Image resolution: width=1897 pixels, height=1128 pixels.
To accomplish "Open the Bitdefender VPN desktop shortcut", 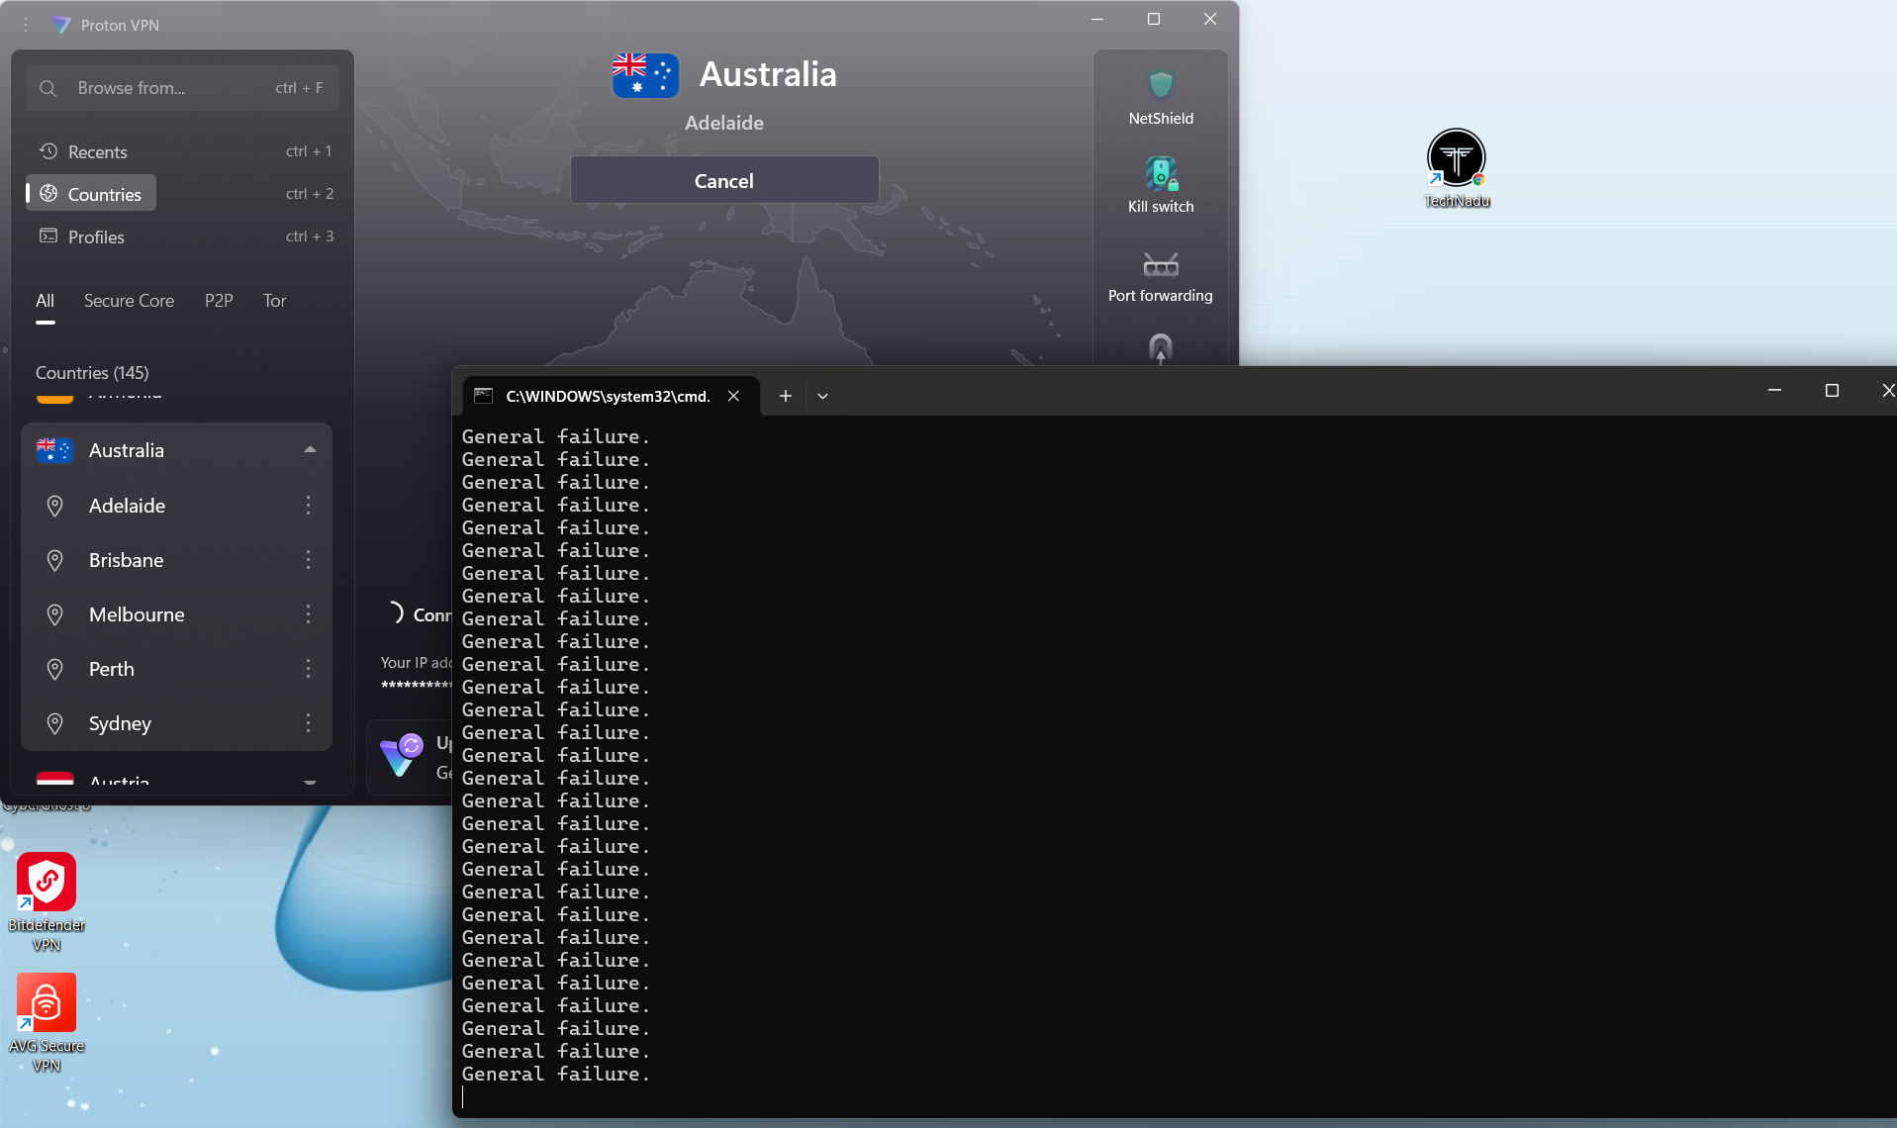I will point(47,901).
